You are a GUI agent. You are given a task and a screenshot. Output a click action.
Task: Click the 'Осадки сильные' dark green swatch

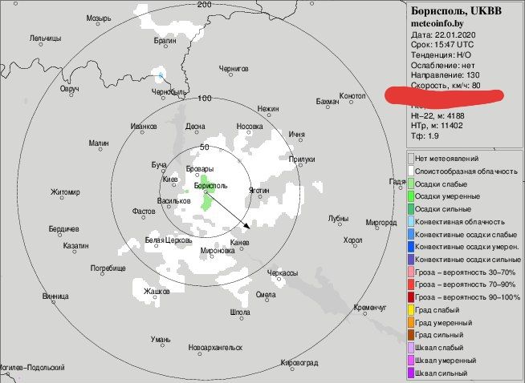click(x=411, y=209)
